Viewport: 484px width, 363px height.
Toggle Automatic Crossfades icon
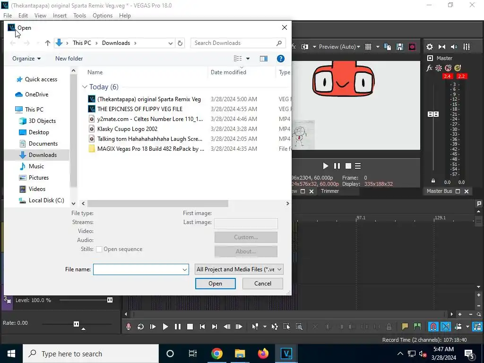446,327
